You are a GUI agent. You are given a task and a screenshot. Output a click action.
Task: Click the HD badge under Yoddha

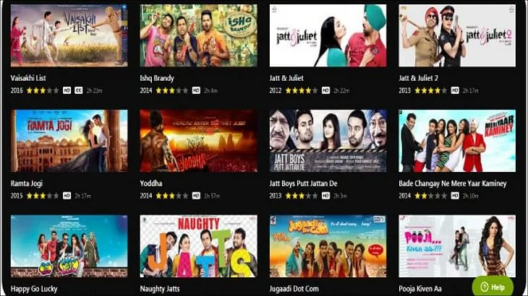click(x=196, y=196)
